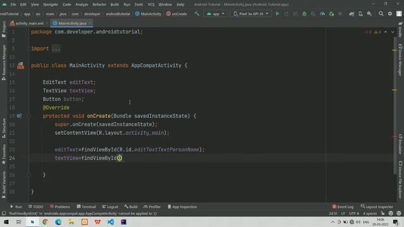
Task: Open the Refactor menu
Action: point(99,4)
